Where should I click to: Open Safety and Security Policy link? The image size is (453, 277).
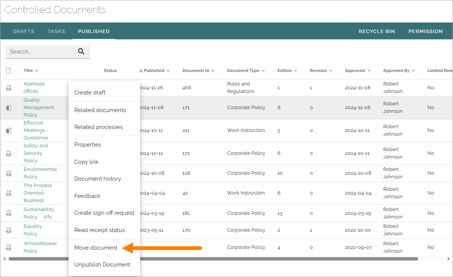click(x=36, y=153)
